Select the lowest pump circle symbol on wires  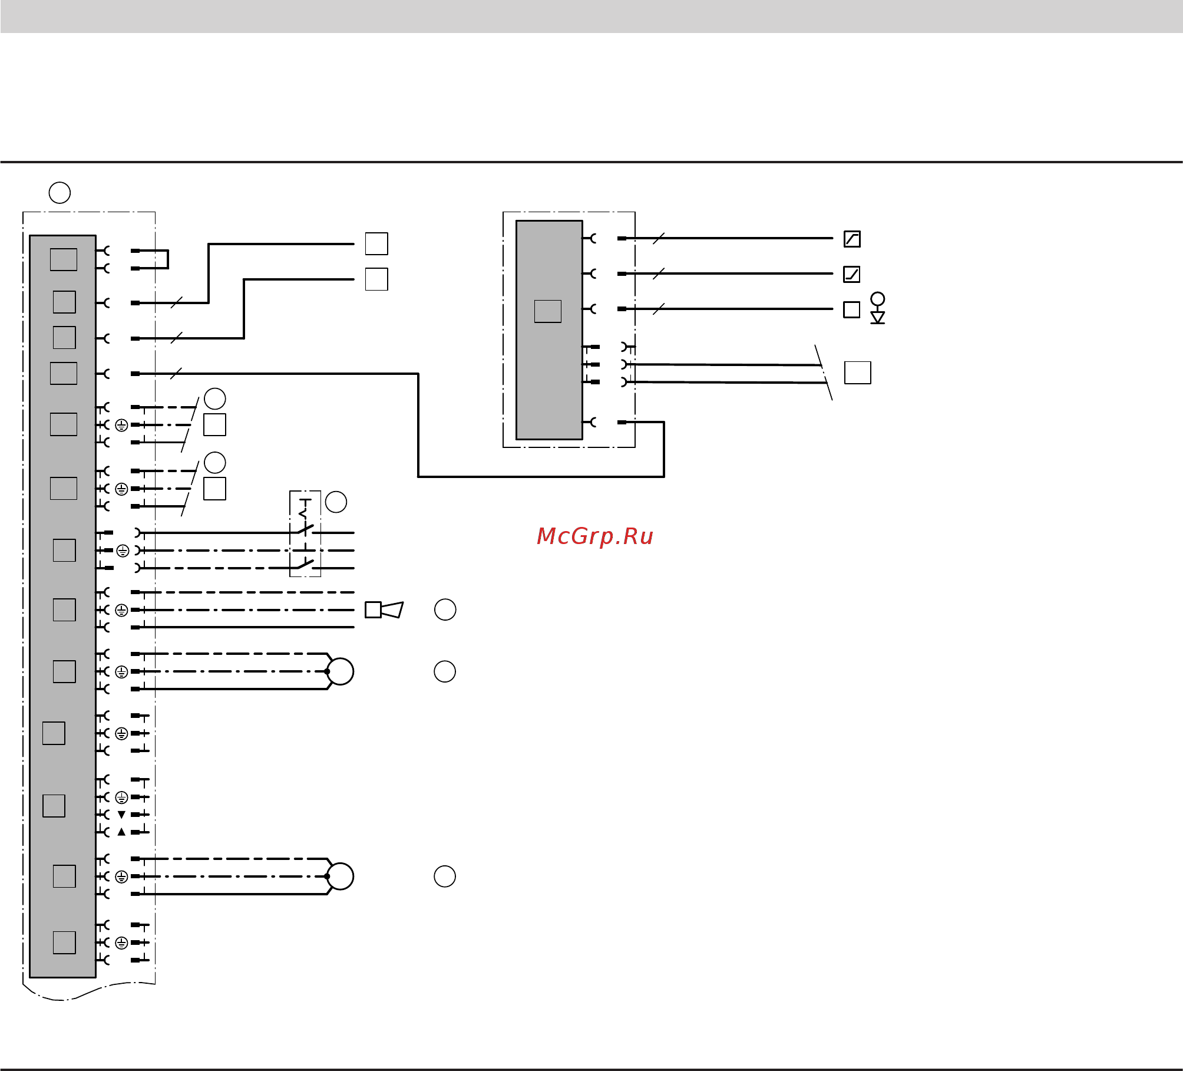click(x=340, y=876)
